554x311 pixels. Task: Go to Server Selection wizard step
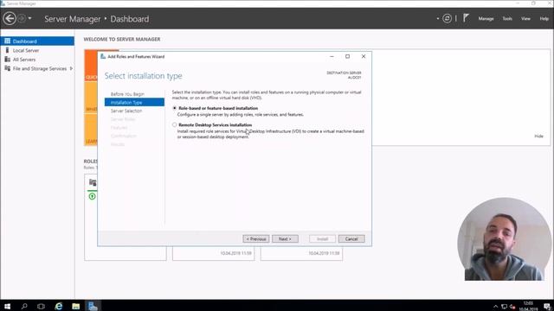click(x=126, y=111)
